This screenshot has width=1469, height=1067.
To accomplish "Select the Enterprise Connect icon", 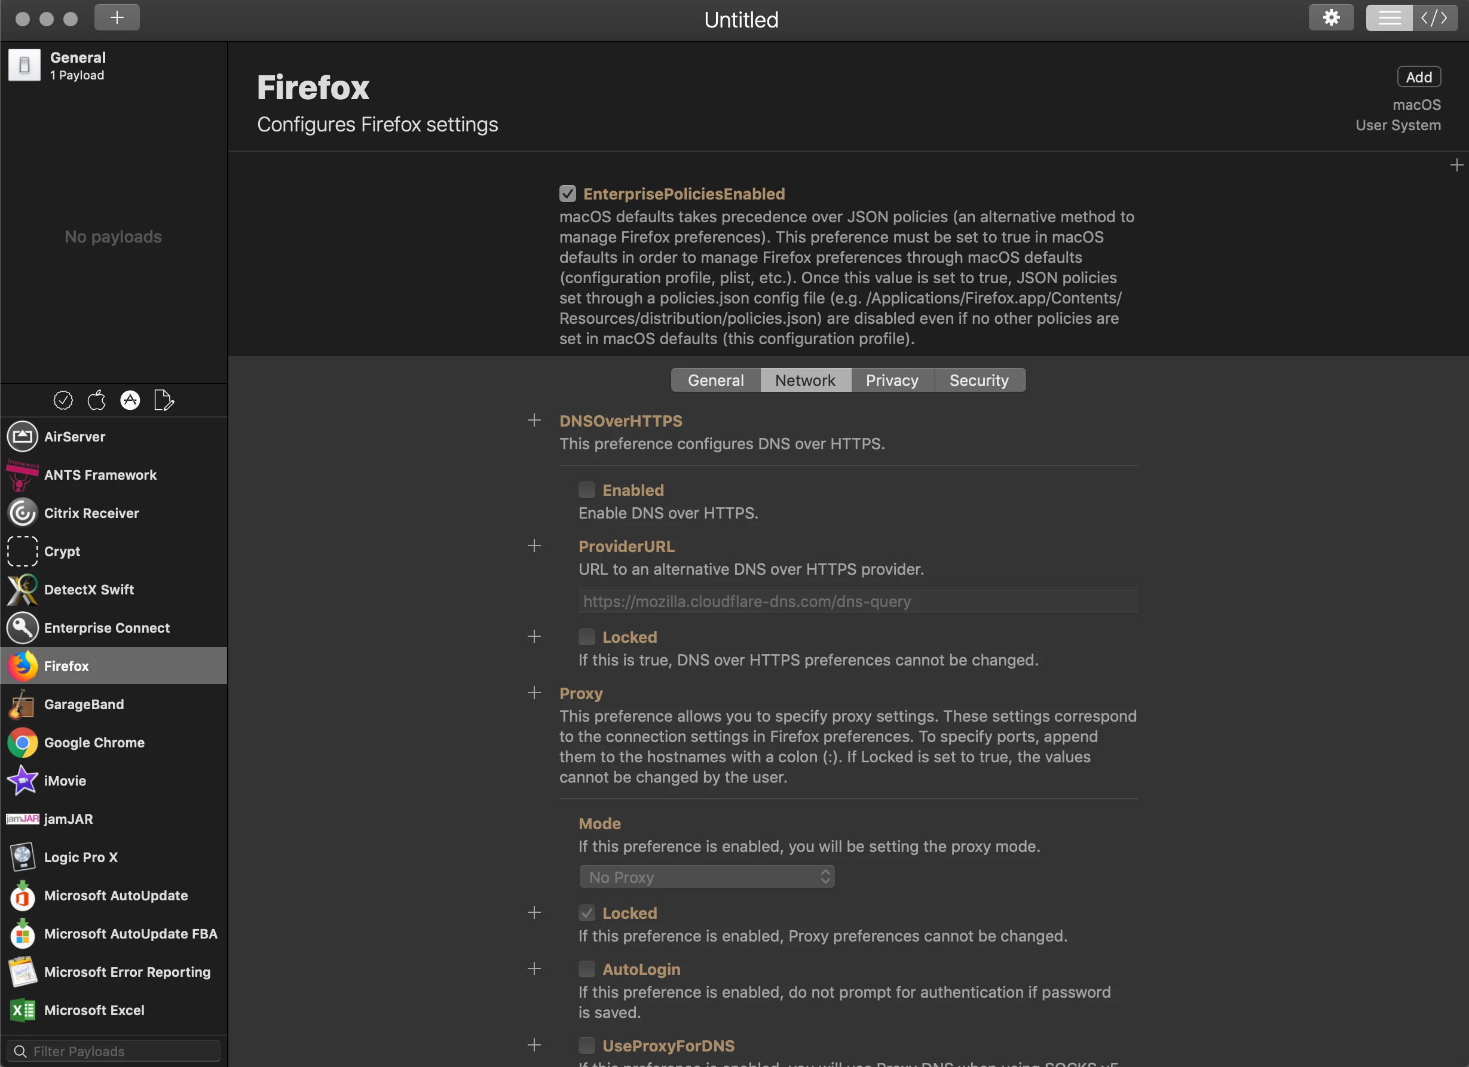I will tap(23, 627).
